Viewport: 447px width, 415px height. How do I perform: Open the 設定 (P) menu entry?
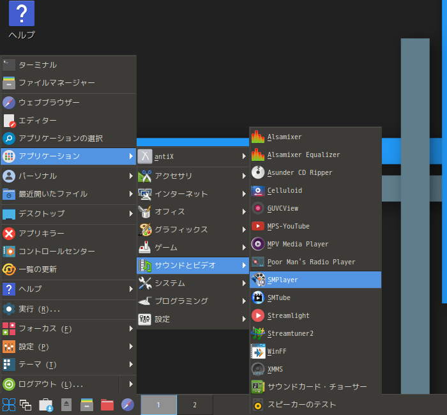coord(68,347)
